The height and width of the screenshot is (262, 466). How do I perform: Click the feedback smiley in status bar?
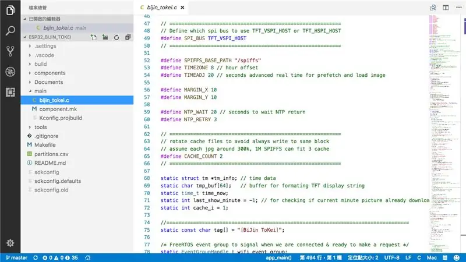(x=457, y=257)
